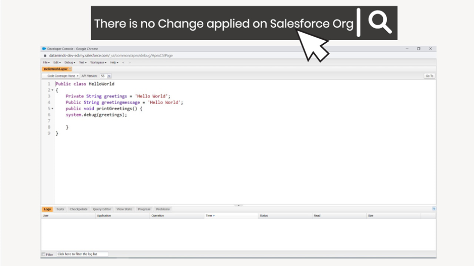The height and width of the screenshot is (266, 474).
Task: Open the Workspace menu
Action: pyautogui.click(x=98, y=62)
